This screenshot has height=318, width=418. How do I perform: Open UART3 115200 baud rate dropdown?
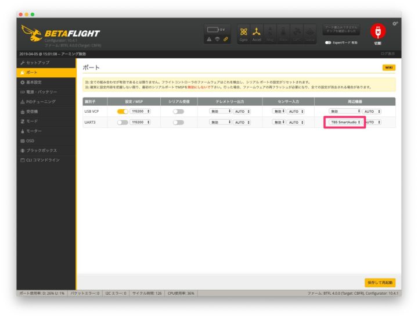tap(140, 122)
